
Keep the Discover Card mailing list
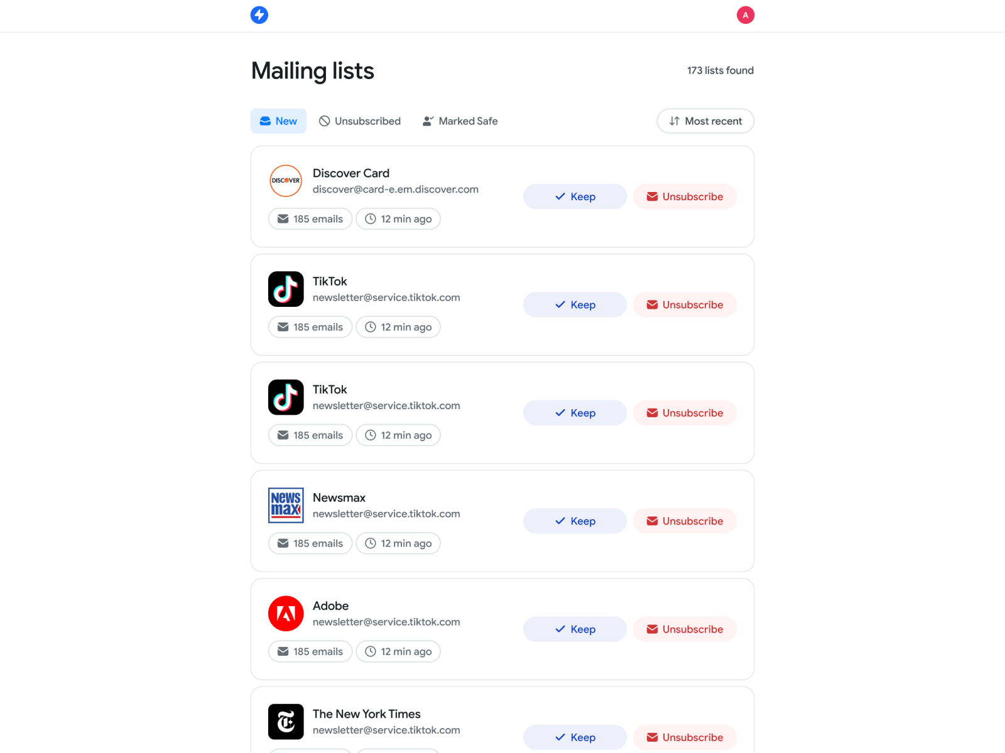tap(575, 196)
